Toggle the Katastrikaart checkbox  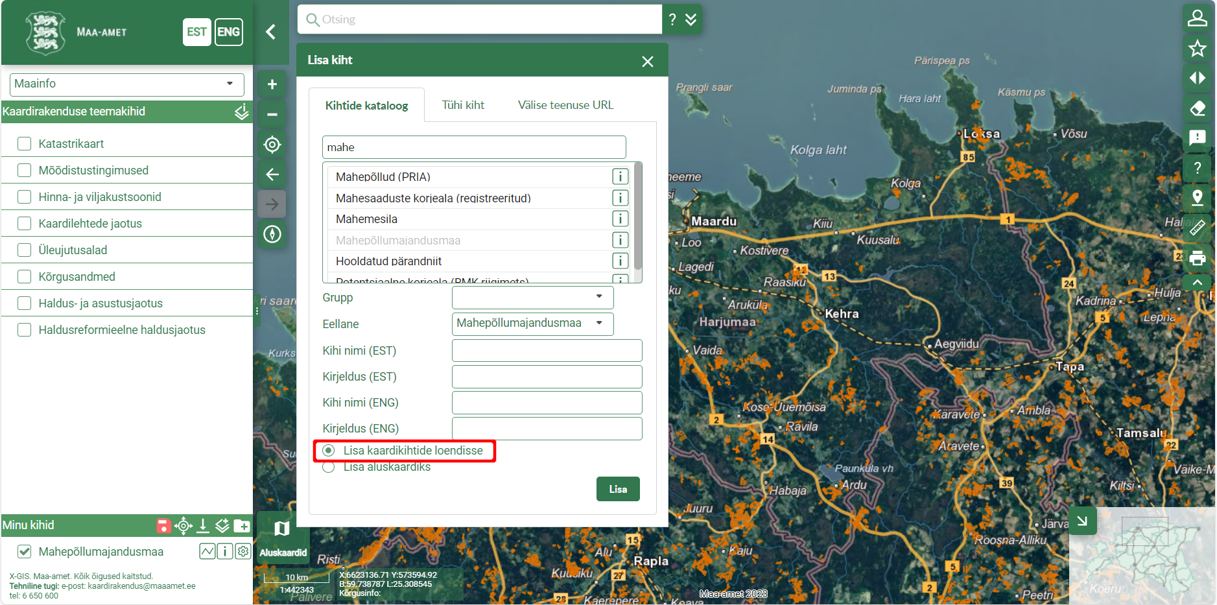[25, 144]
